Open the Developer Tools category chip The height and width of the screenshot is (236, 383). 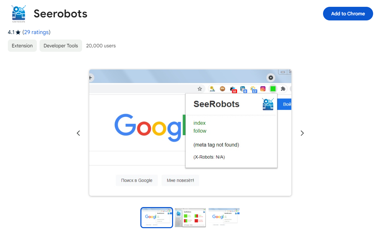61,46
